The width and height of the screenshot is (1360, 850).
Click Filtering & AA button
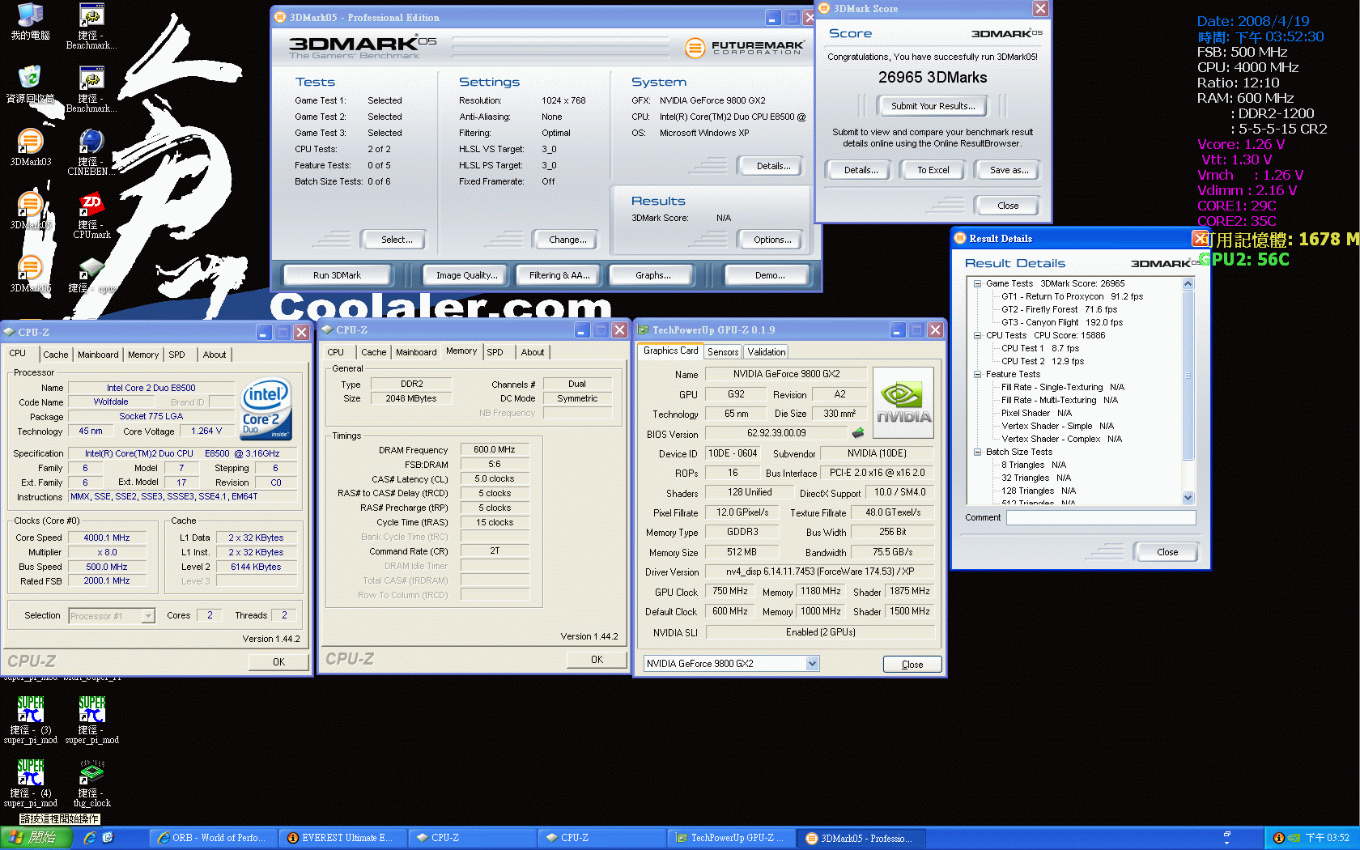559,275
